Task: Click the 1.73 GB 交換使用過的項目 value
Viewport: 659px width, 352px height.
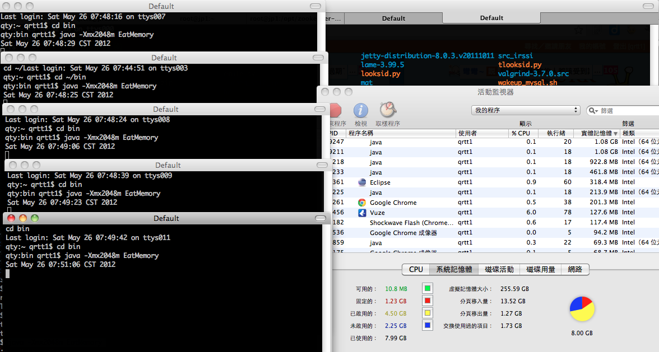Action: point(511,326)
